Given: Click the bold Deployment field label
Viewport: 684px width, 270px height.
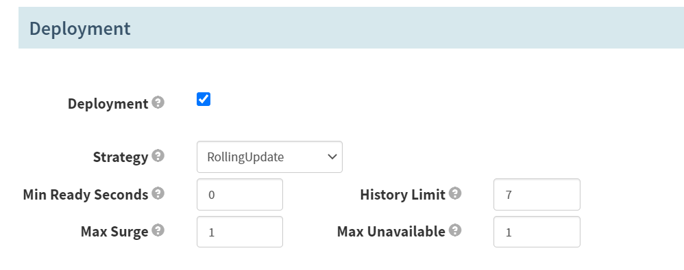Looking at the screenshot, I should tap(108, 104).
